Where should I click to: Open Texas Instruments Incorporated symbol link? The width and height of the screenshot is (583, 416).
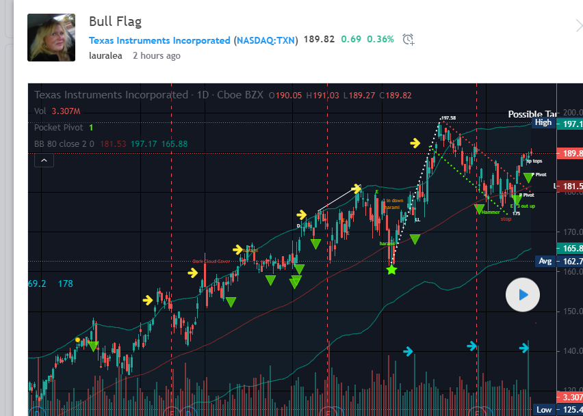pos(159,40)
